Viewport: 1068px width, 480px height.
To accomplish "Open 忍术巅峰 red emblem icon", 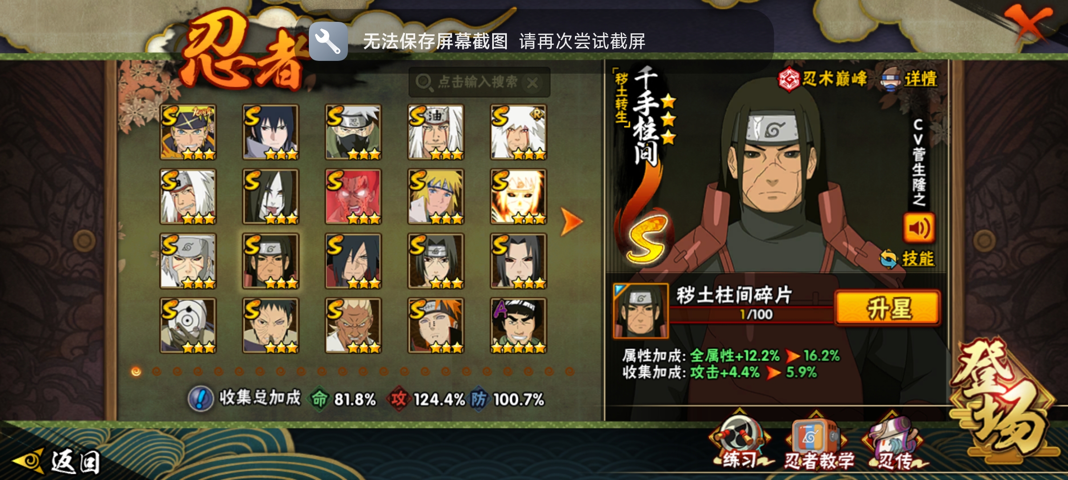I will tap(788, 79).
